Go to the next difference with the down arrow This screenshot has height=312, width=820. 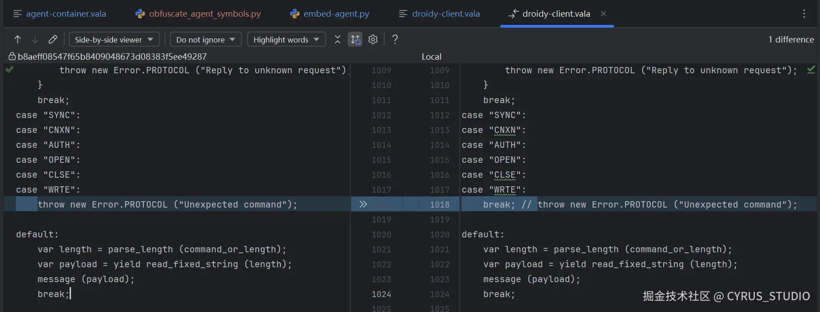(x=35, y=39)
